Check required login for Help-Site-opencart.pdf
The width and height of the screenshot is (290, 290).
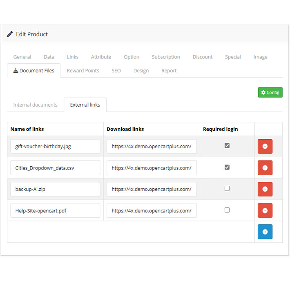[227, 210]
